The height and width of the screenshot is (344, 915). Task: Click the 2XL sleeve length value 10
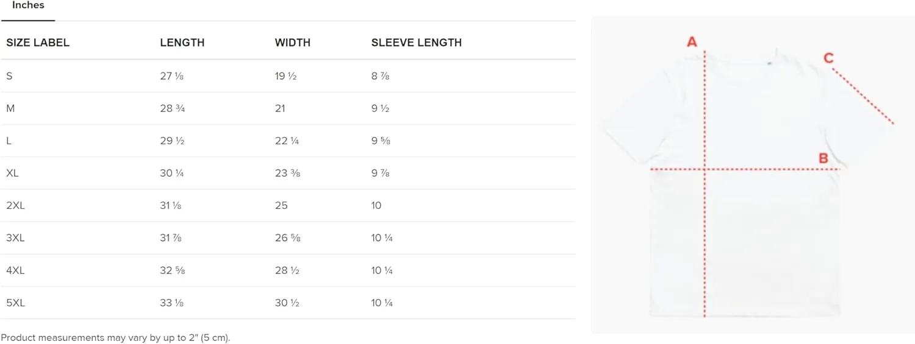pyautogui.click(x=376, y=205)
